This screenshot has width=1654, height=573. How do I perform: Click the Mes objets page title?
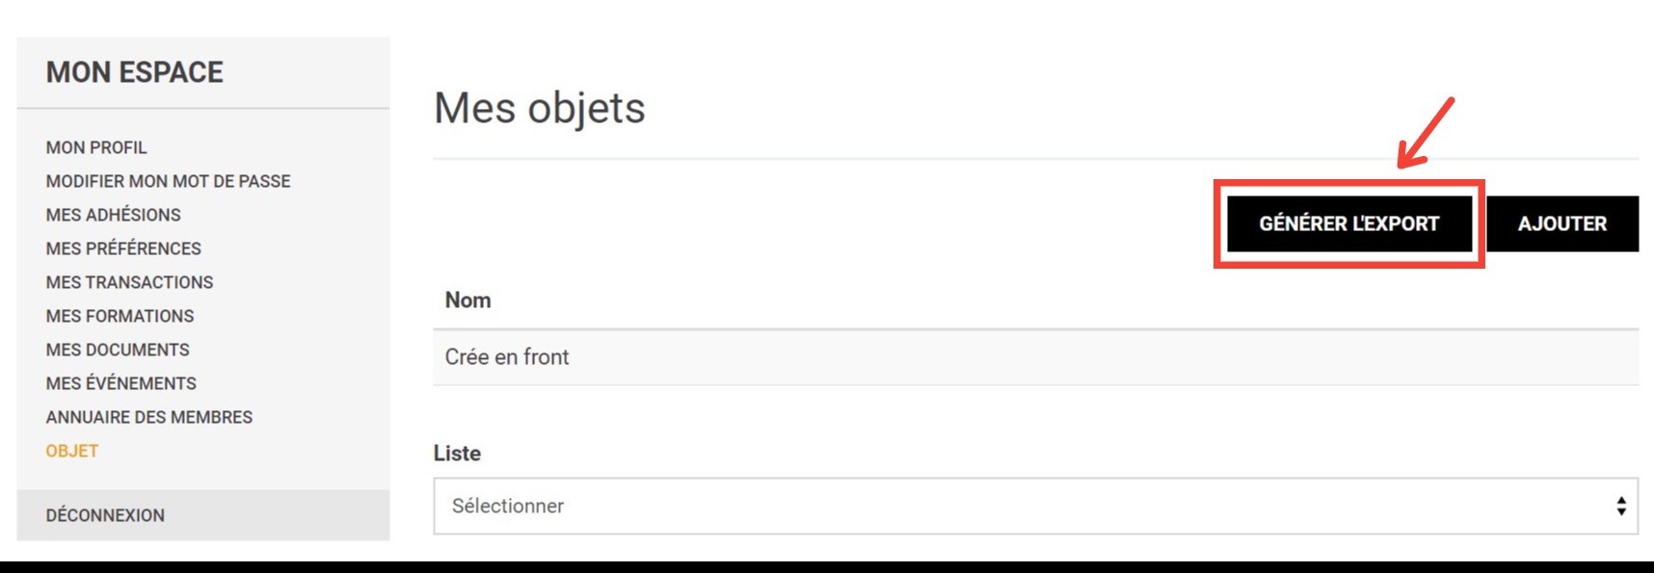pos(540,108)
